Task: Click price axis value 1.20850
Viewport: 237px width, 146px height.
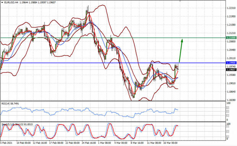Action: click(x=231, y=41)
